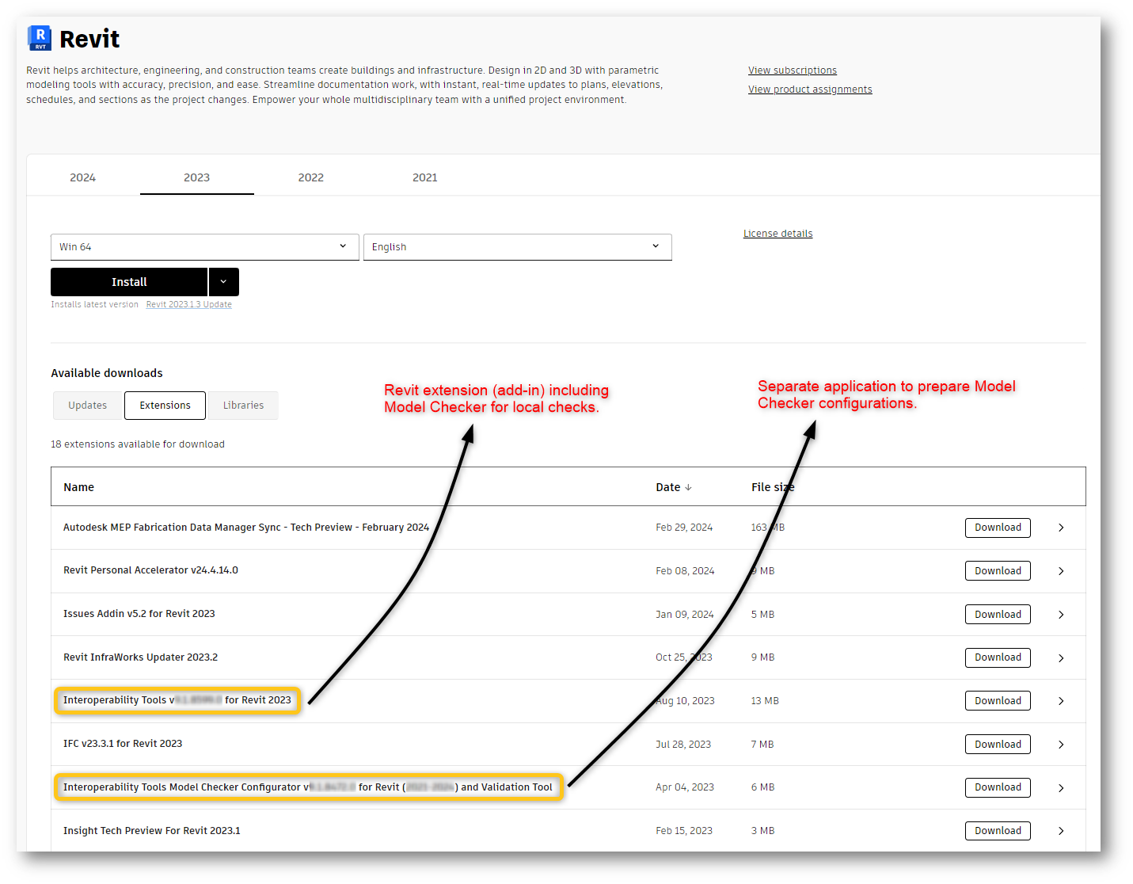1133x884 pixels.
Task: Click the Install button
Action: (128, 281)
